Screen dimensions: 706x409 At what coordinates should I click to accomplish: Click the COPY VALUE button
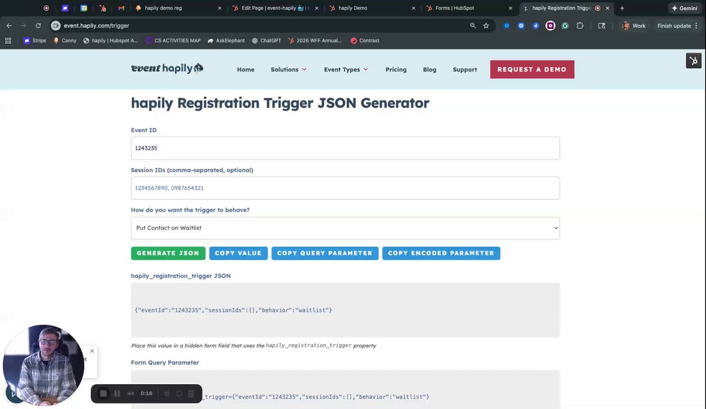click(x=238, y=253)
